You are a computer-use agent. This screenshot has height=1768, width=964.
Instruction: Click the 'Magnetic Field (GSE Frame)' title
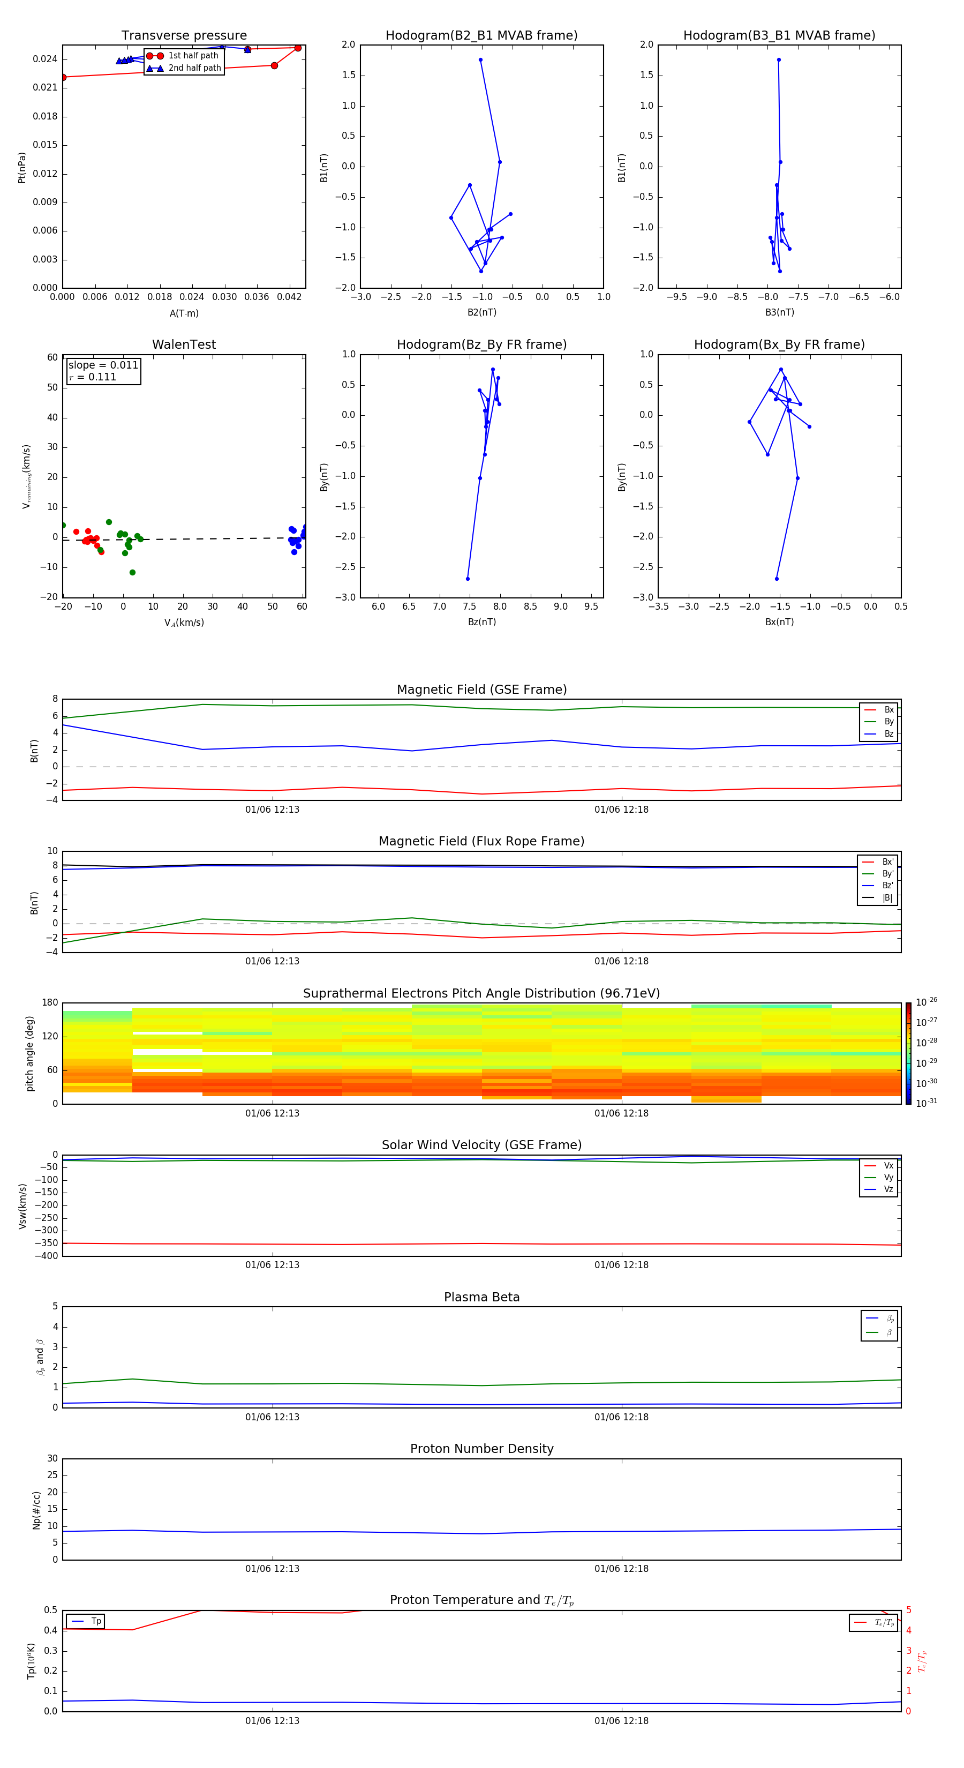481,690
